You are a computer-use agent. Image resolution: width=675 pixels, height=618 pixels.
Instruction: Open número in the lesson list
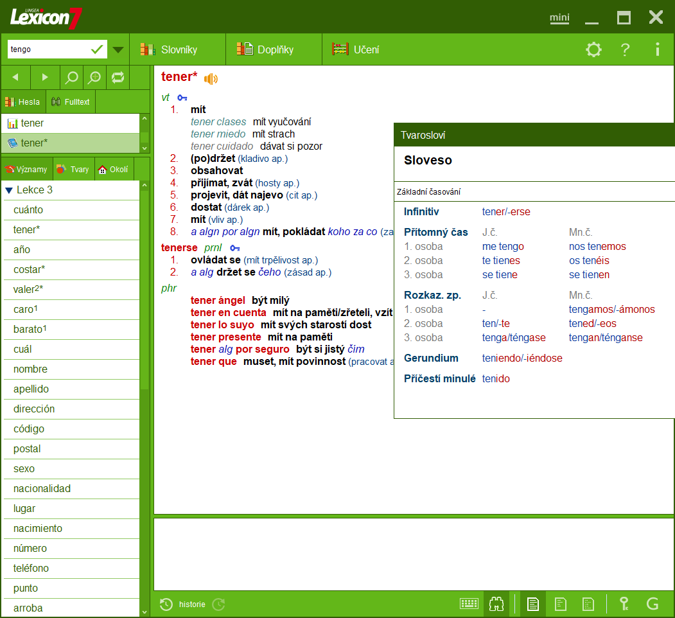point(71,548)
